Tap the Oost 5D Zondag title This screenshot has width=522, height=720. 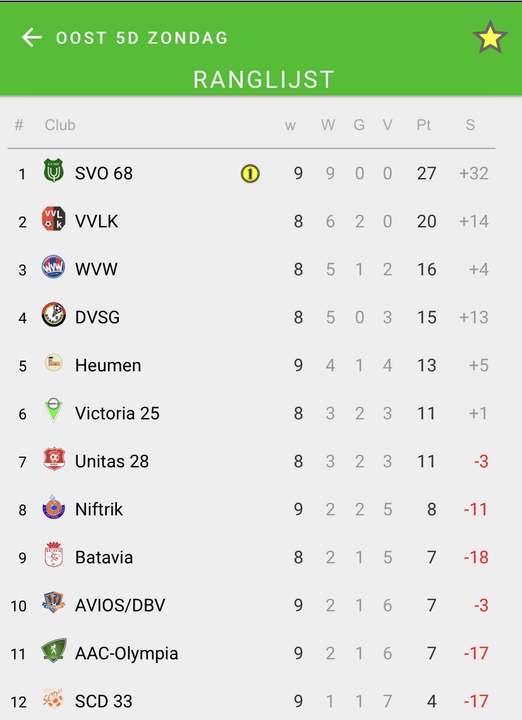142,38
